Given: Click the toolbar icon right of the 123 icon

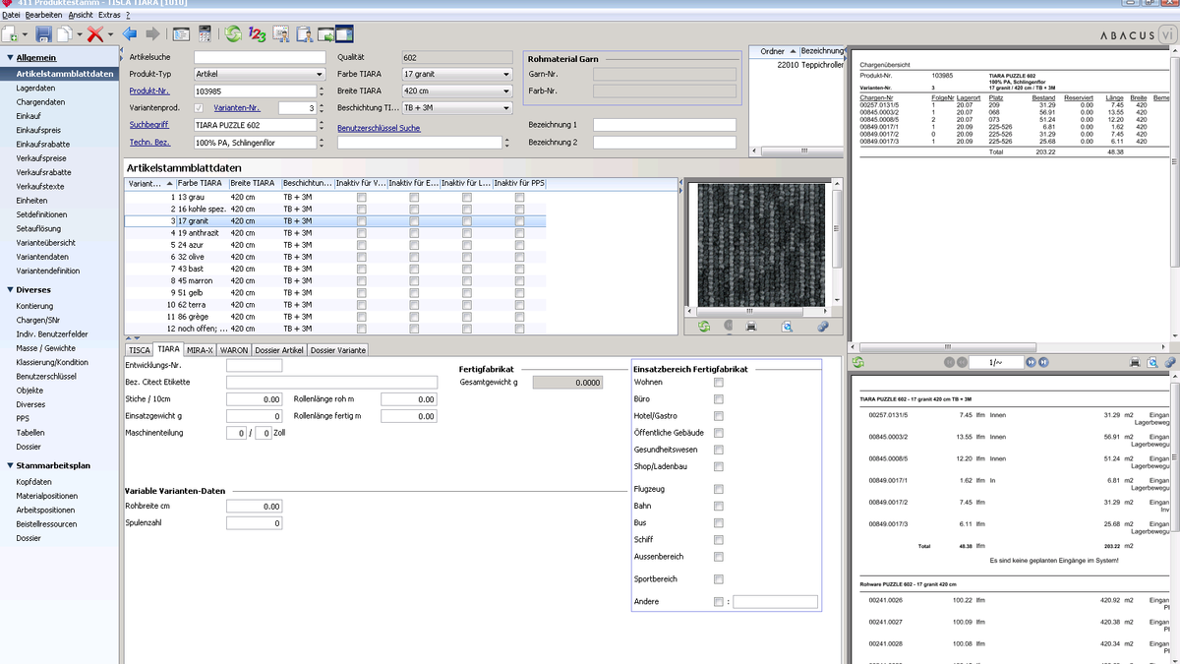Looking at the screenshot, I should [280, 34].
